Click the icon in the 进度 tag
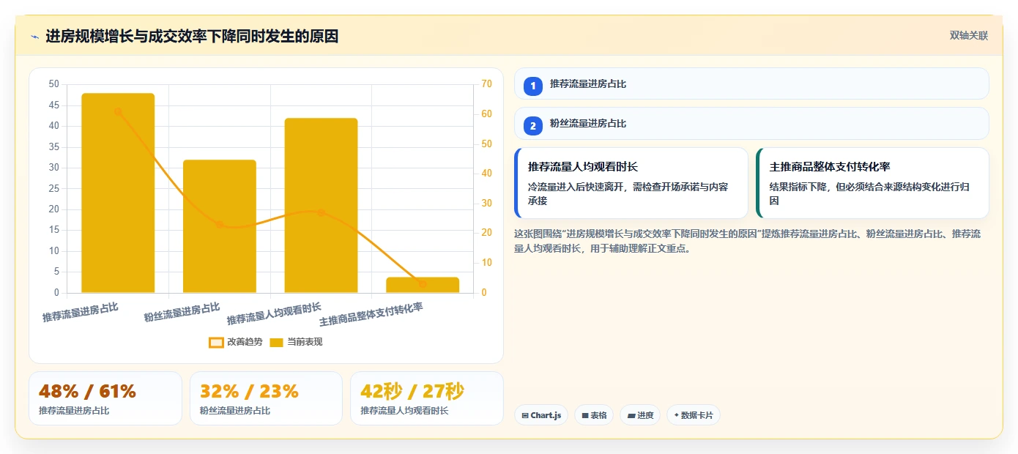Image resolution: width=1018 pixels, height=454 pixels. tap(631, 415)
